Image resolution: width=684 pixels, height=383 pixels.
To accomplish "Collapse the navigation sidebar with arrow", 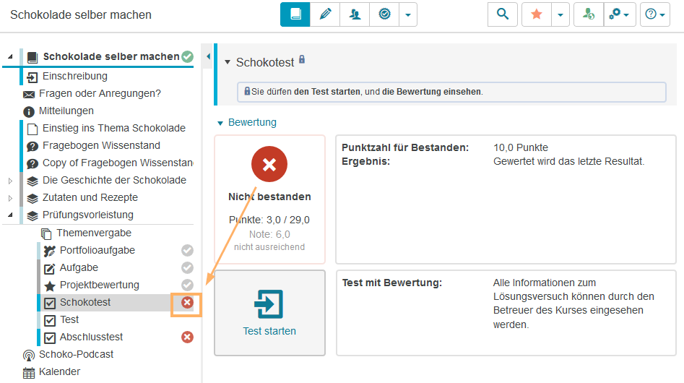I will pos(208,56).
